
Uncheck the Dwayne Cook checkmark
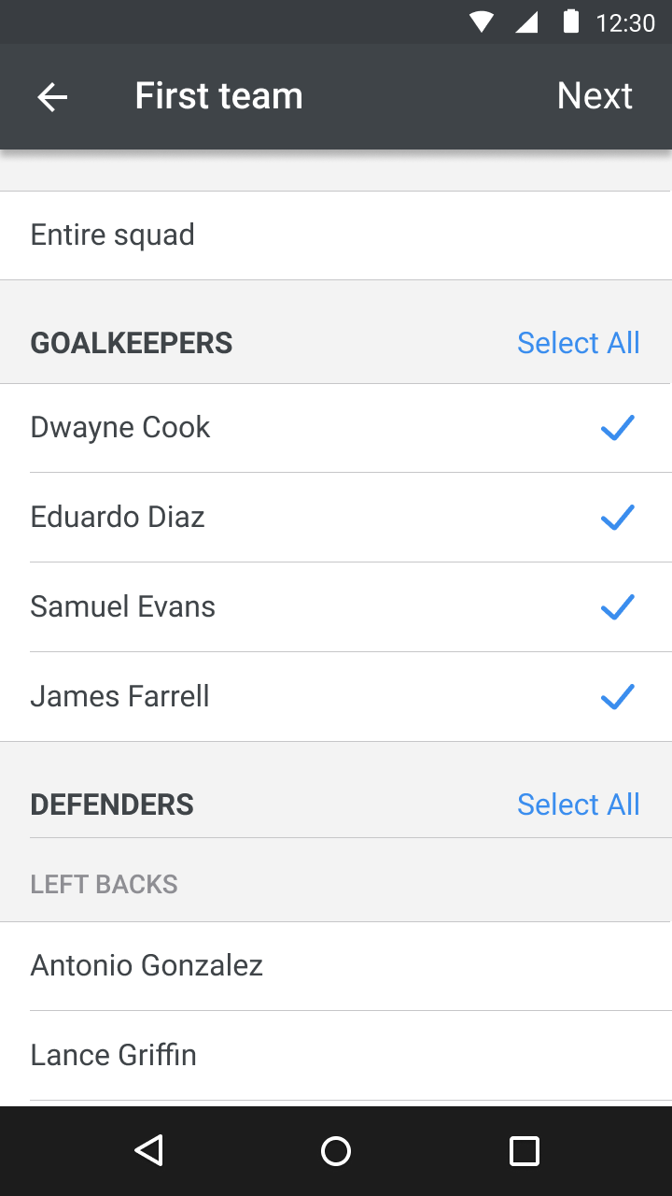point(617,428)
